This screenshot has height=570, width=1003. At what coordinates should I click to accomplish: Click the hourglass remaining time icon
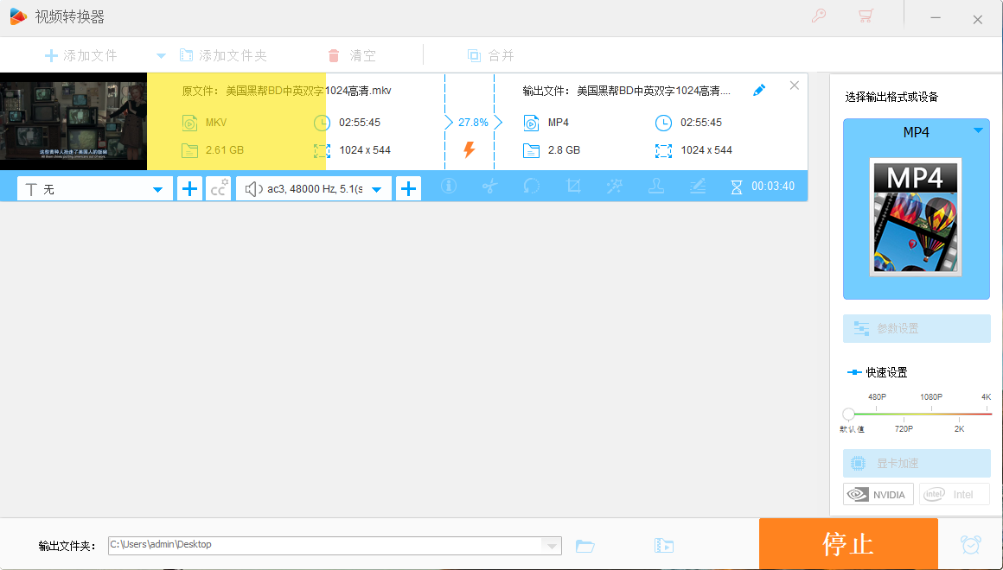click(x=737, y=187)
